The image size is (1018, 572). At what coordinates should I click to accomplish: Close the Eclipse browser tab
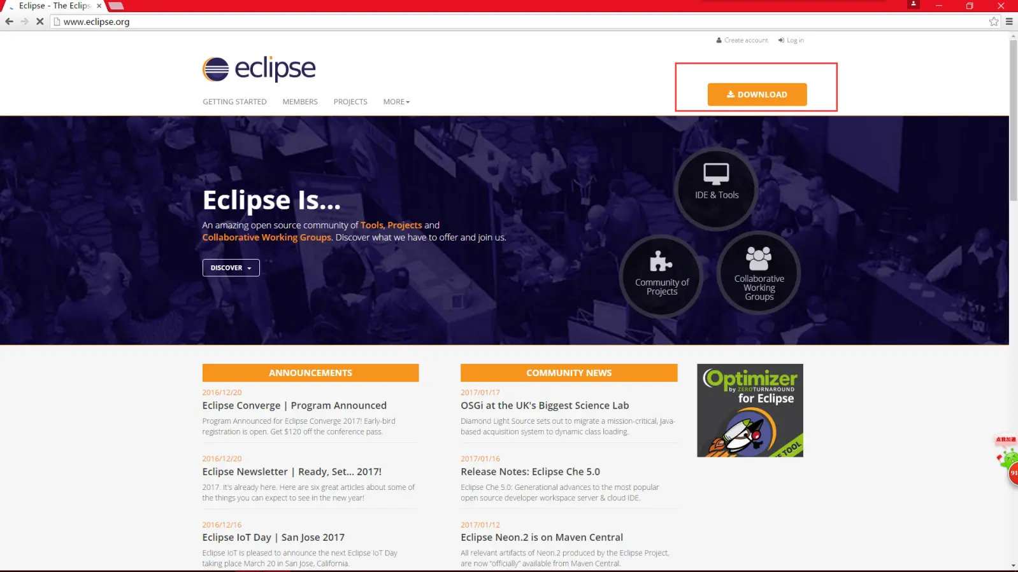99,6
